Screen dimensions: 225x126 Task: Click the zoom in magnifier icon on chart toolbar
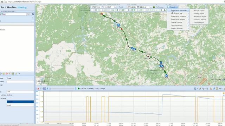[203, 89]
